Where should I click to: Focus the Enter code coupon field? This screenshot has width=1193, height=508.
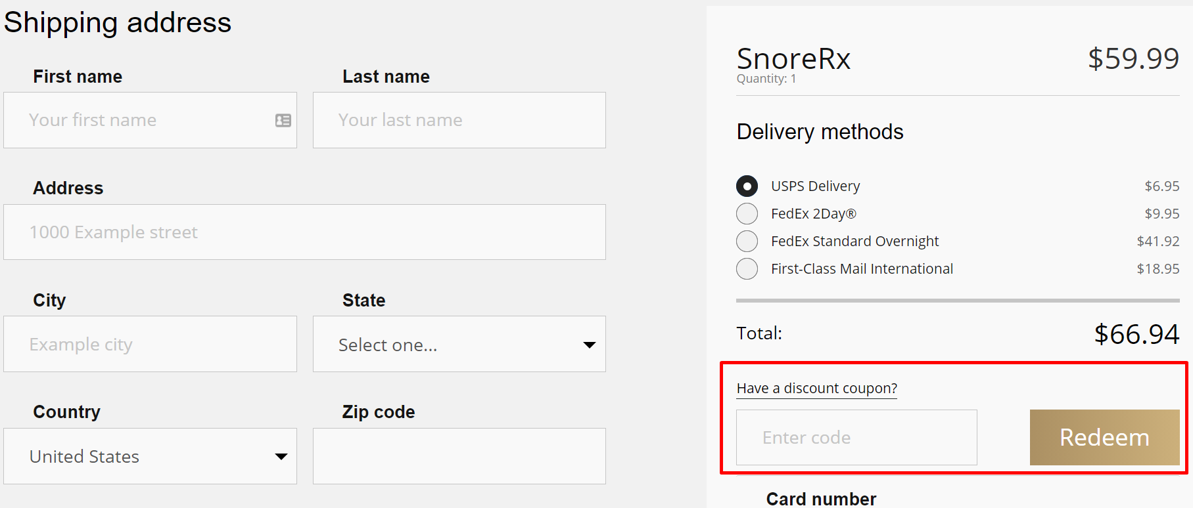tap(856, 437)
